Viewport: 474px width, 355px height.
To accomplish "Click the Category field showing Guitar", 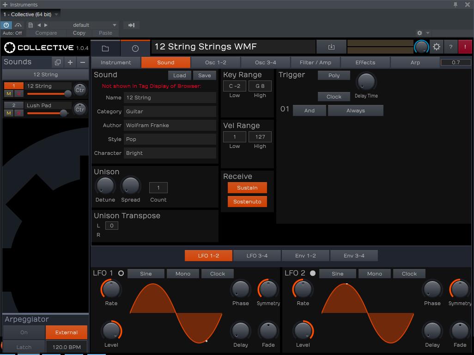I will tap(170, 111).
